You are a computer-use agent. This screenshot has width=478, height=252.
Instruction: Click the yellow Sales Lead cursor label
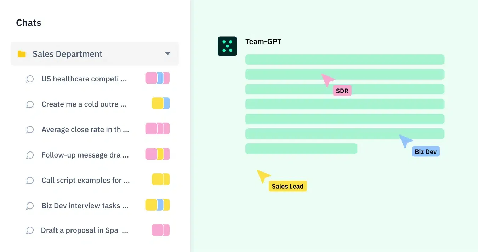coord(288,186)
